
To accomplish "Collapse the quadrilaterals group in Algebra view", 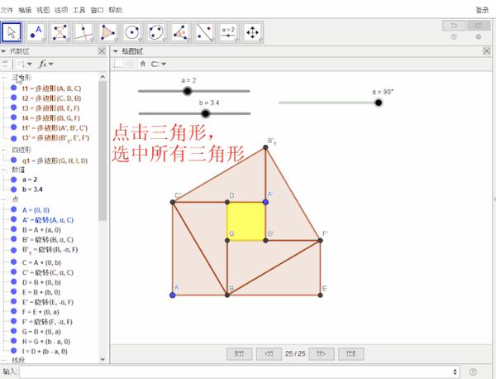I will [x=3, y=150].
